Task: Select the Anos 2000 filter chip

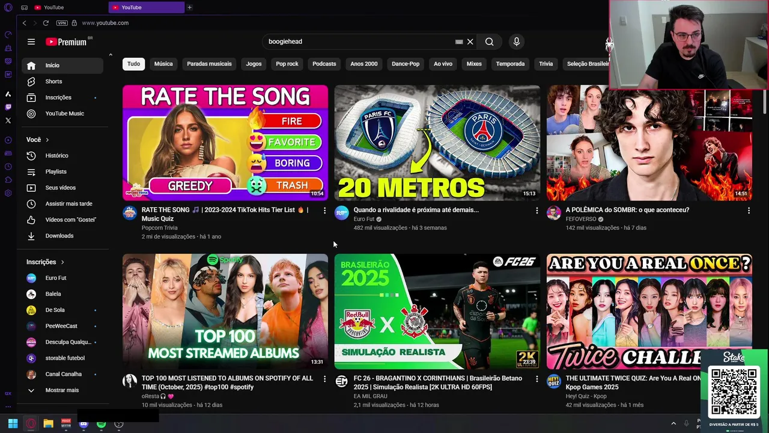Action: (x=364, y=64)
